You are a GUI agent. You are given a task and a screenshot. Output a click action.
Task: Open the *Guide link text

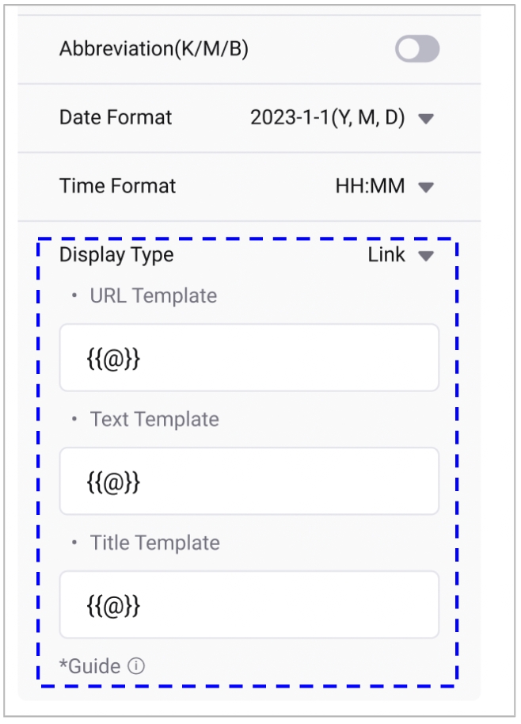point(89,667)
